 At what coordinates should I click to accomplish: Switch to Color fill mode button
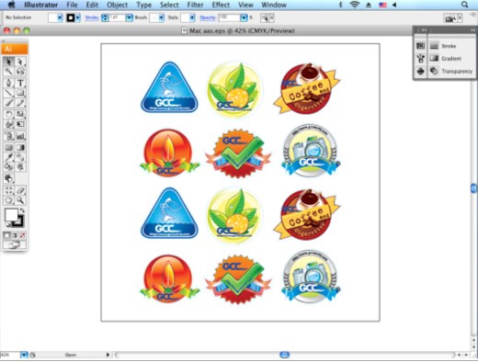[6, 235]
